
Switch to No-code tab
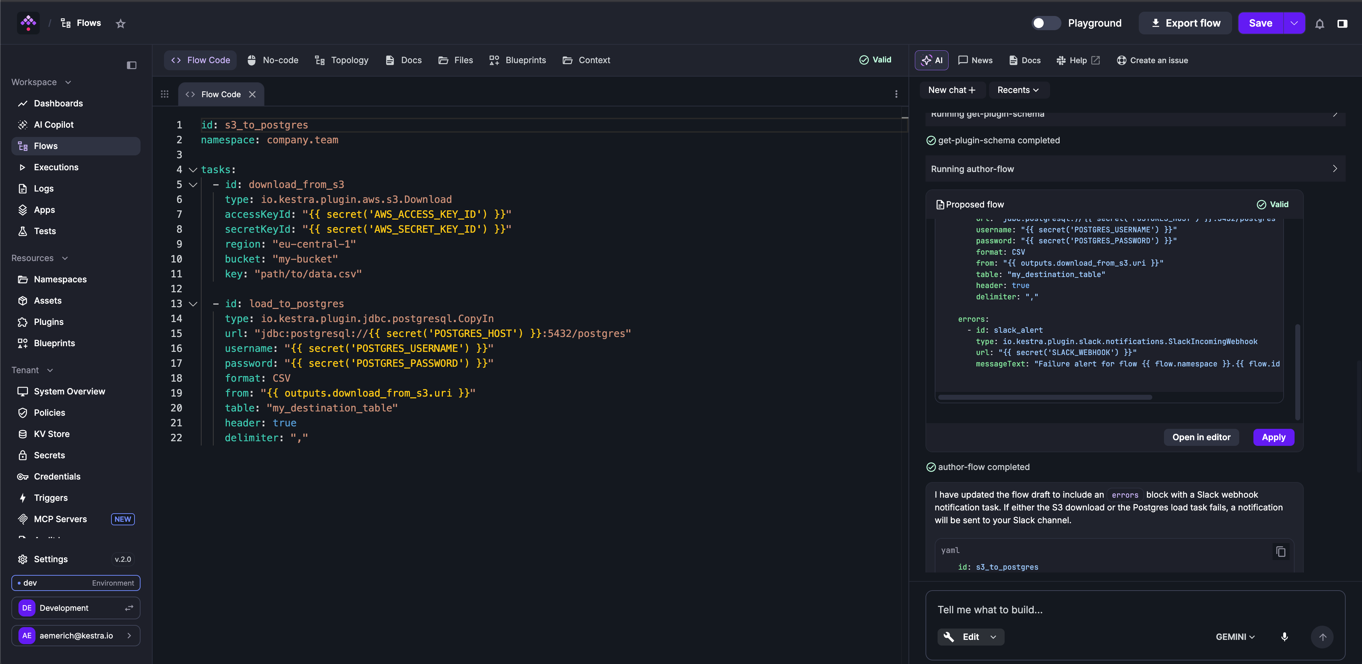pos(273,60)
